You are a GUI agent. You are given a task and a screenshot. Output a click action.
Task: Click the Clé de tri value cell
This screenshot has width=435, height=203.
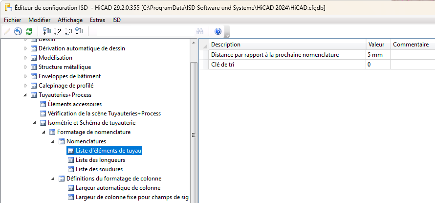tap(377, 65)
